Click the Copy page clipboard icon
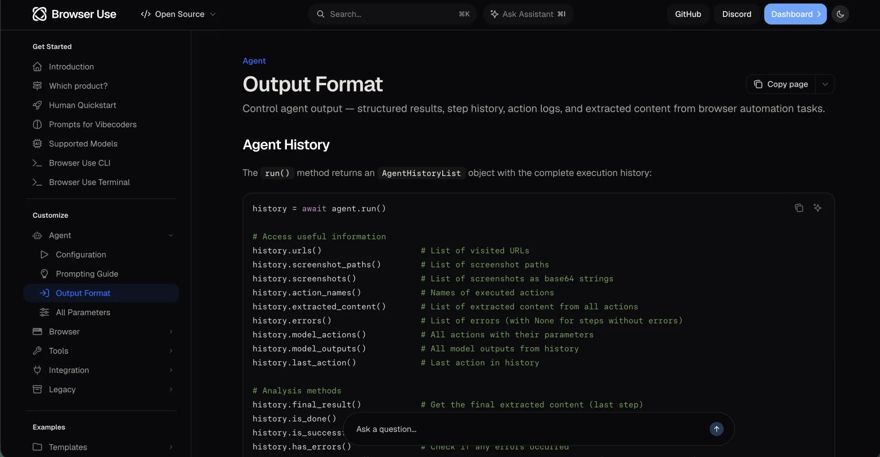 coord(758,84)
